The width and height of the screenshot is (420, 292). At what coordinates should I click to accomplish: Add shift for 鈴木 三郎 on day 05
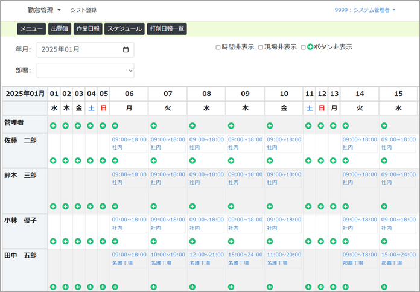pyautogui.click(x=103, y=206)
